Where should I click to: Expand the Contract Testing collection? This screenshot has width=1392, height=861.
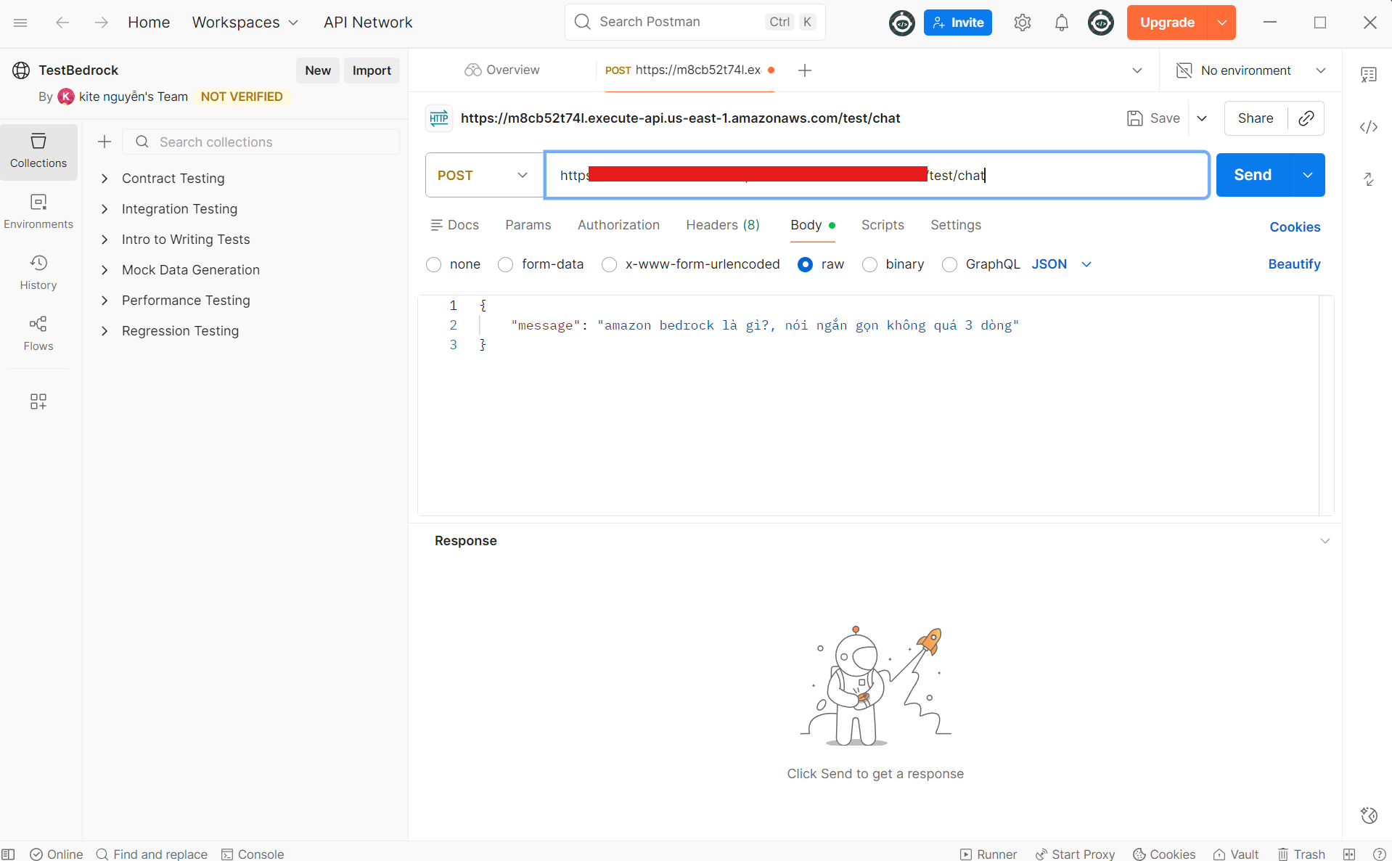point(105,179)
